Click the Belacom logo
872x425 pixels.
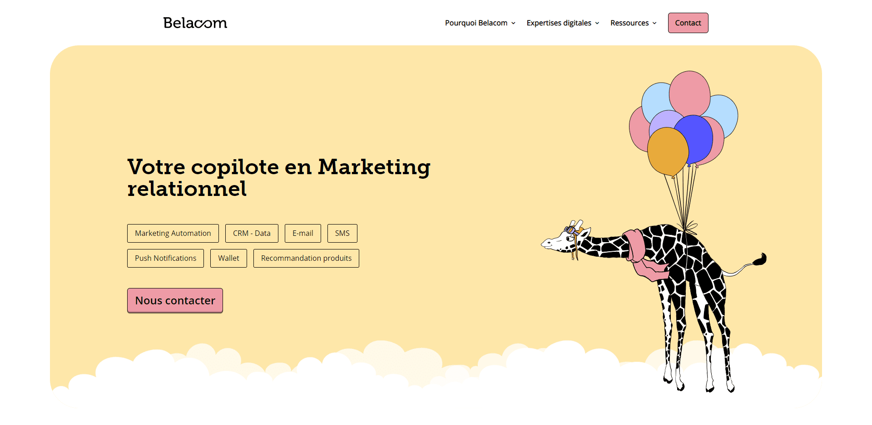[x=195, y=23]
